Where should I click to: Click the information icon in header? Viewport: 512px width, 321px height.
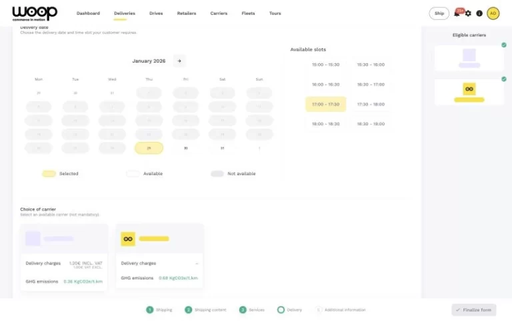point(479,13)
